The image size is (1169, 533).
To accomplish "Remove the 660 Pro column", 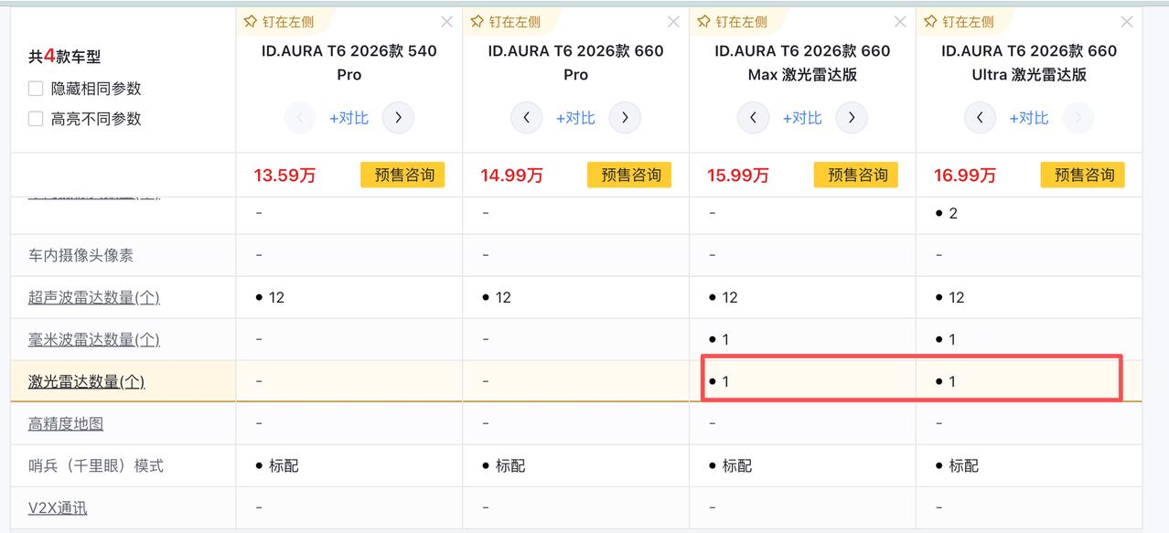I will pyautogui.click(x=673, y=22).
